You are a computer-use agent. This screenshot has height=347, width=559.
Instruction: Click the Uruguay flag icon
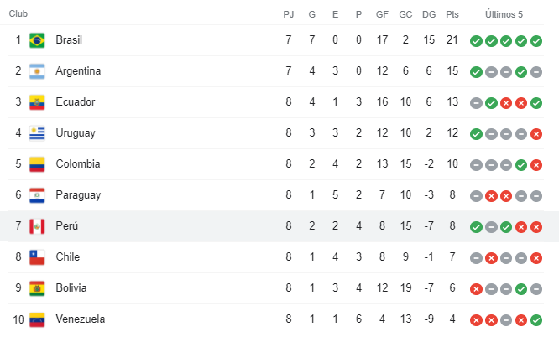tap(37, 133)
